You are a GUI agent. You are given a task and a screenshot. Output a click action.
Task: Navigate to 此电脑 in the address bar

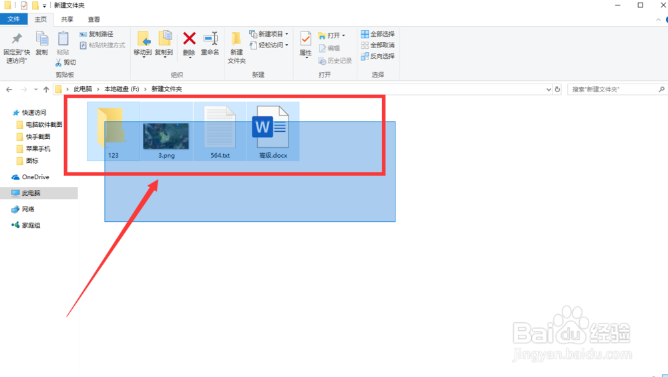coord(83,89)
